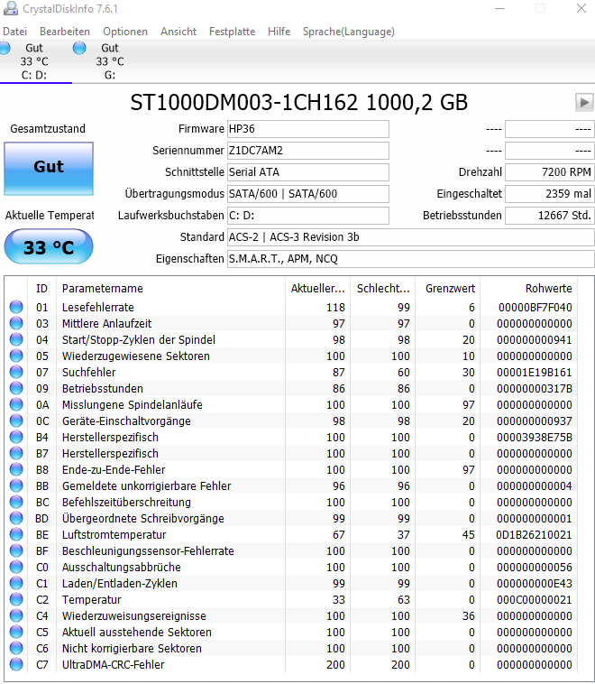
Task: Click status orb for Mittlere Anlaufzeit row
Action: coord(16,323)
